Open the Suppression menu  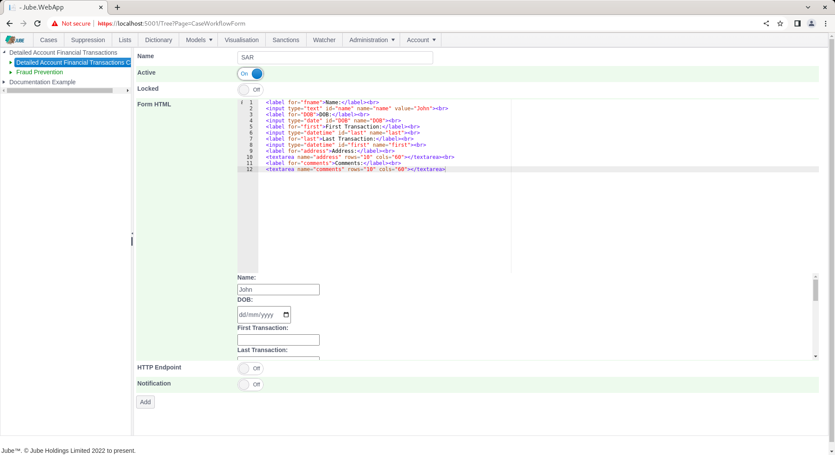[x=88, y=40]
